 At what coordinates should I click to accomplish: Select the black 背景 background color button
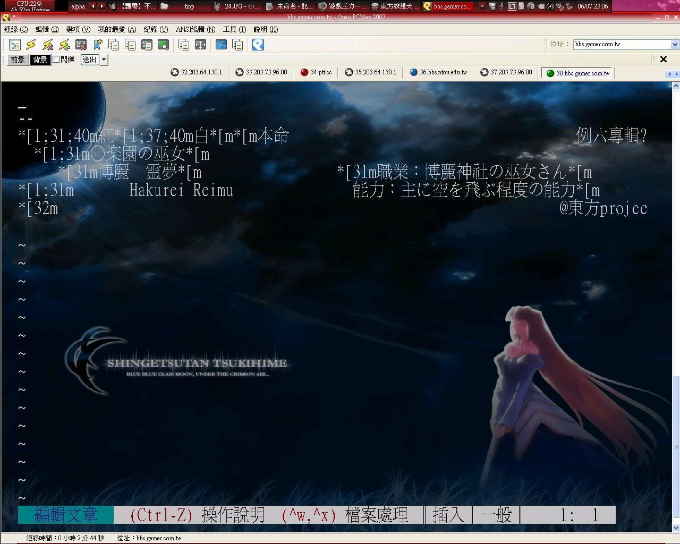pos(40,59)
